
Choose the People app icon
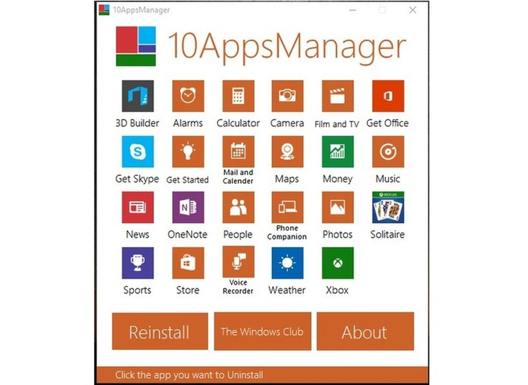click(x=238, y=207)
